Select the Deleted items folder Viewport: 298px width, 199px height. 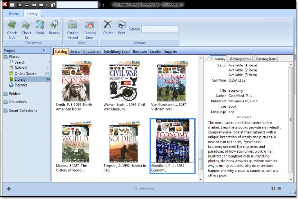pyautogui.click(x=18, y=68)
